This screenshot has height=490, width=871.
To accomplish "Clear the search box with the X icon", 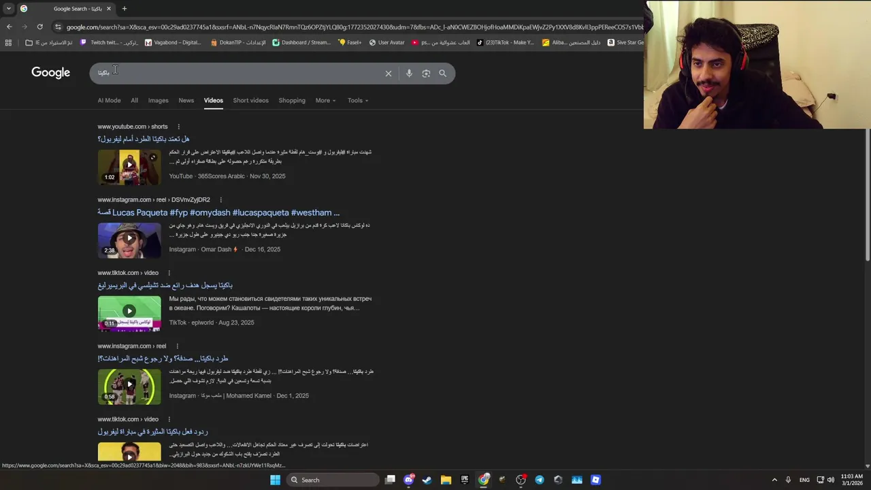I will [389, 73].
